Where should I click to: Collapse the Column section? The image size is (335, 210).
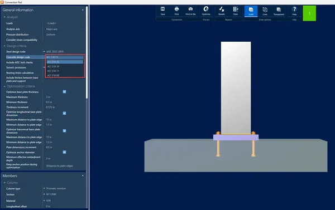[x=4, y=183]
